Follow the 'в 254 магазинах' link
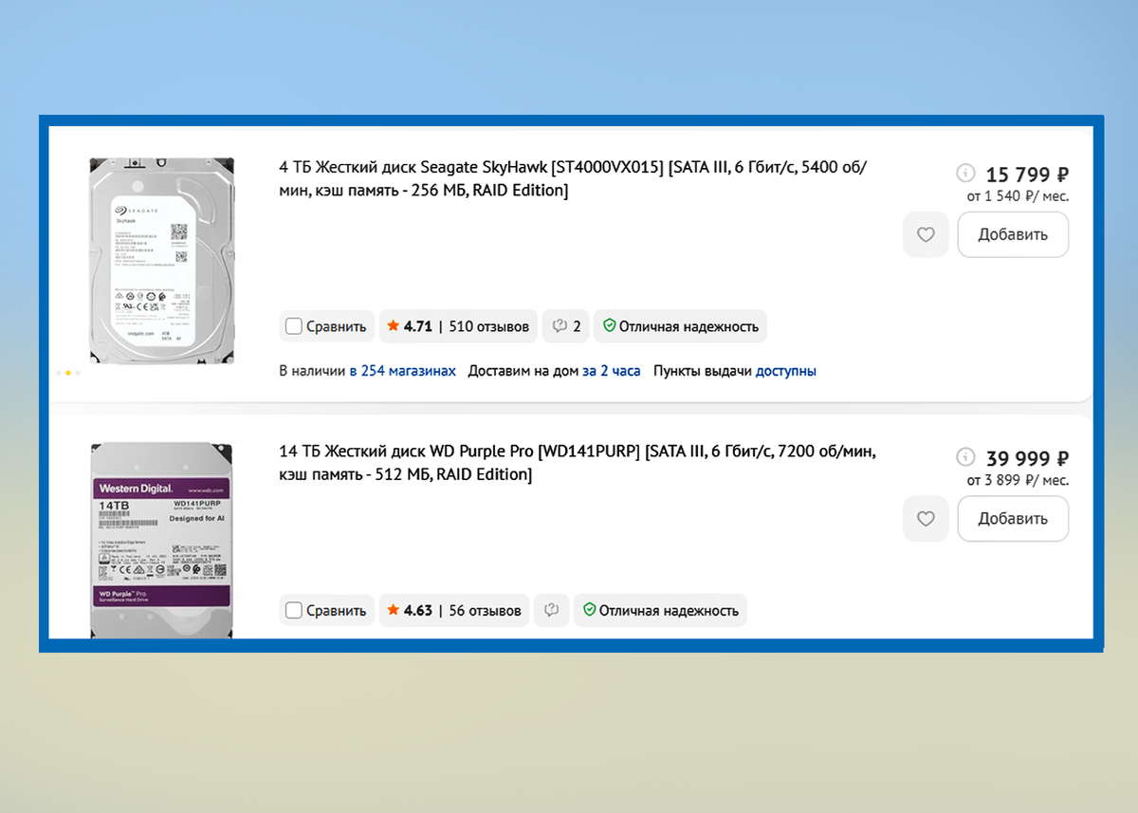 (x=402, y=371)
